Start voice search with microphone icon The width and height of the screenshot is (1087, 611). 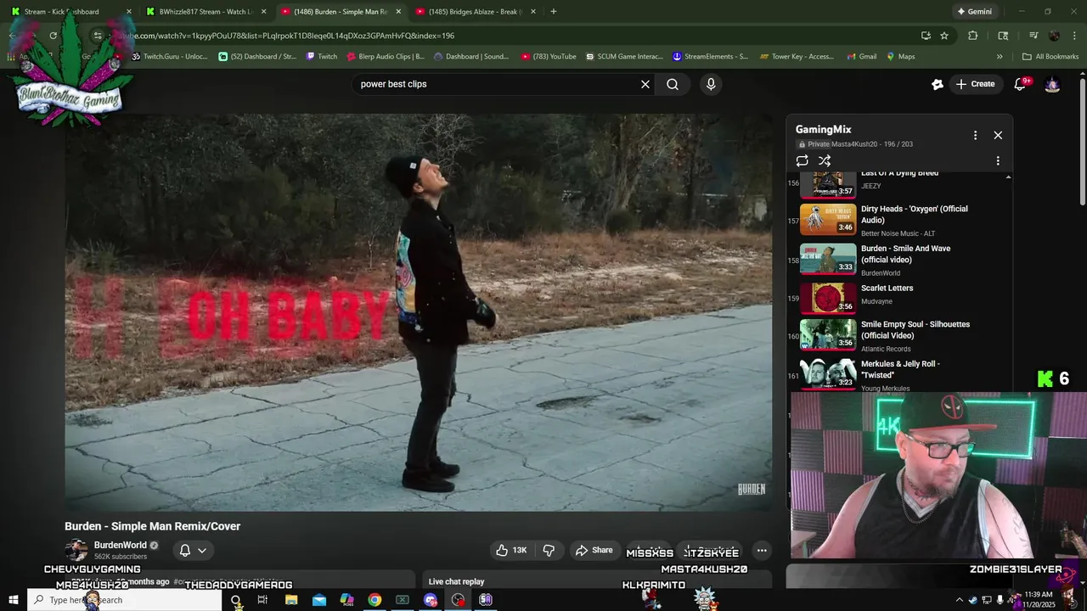pyautogui.click(x=711, y=84)
